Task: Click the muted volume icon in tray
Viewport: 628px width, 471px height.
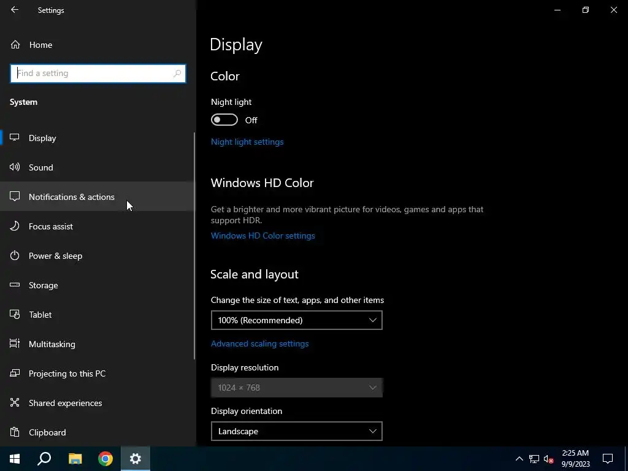Action: [x=548, y=459]
